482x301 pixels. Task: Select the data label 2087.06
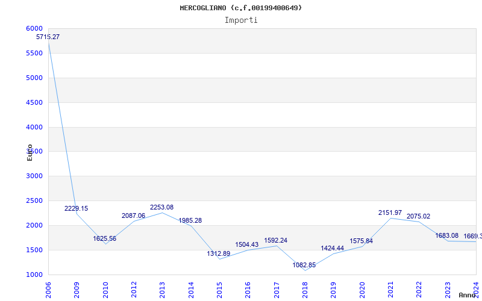tap(133, 216)
